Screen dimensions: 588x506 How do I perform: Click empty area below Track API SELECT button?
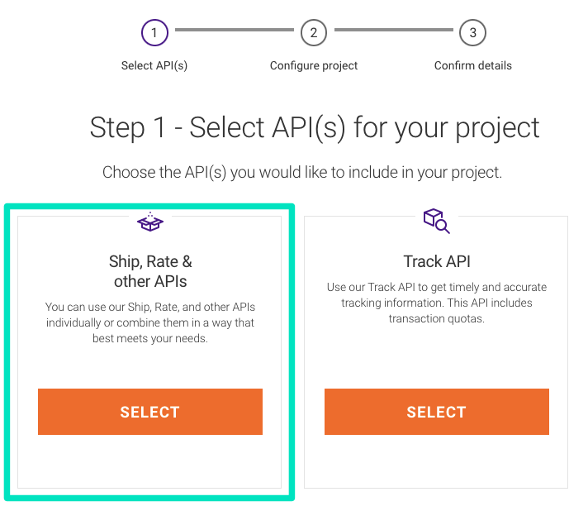point(437,461)
